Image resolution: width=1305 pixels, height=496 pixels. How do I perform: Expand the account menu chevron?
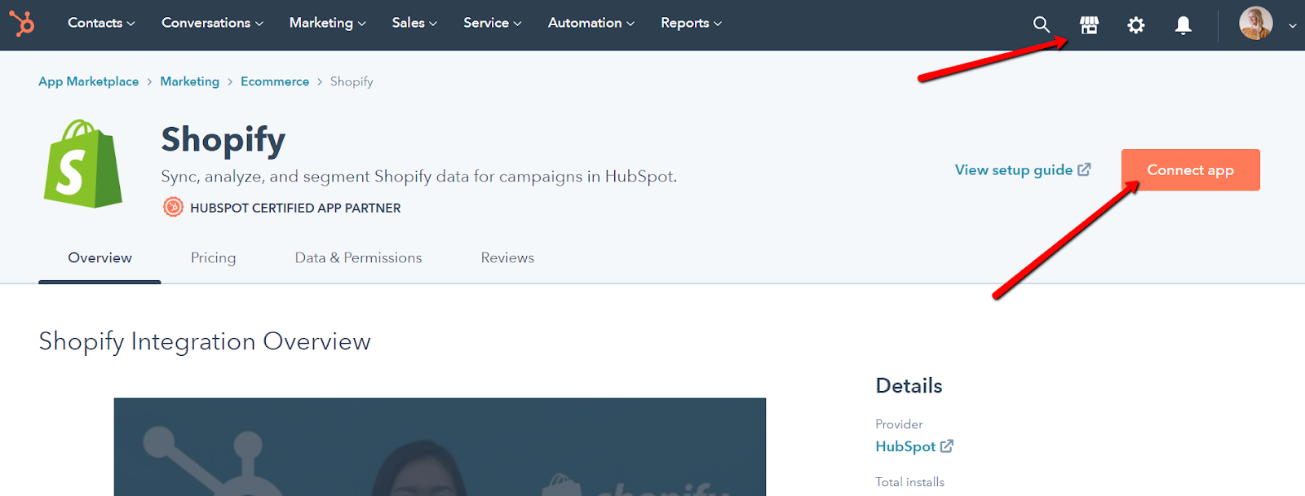point(1292,25)
